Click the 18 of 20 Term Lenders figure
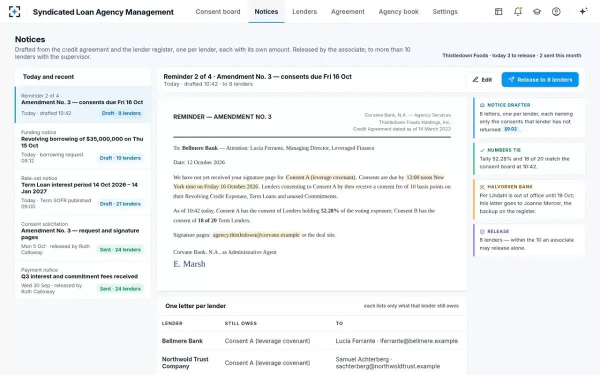 pyautogui.click(x=207, y=220)
